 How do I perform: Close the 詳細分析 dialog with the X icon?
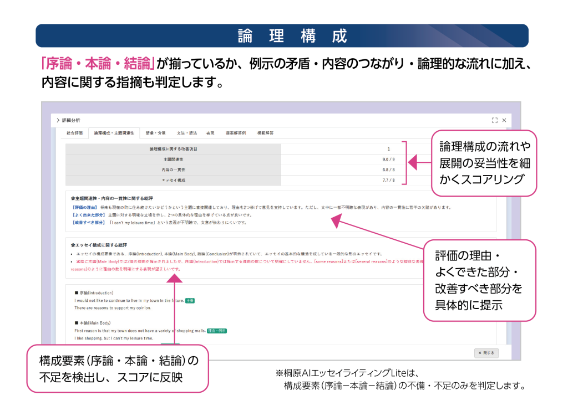(x=504, y=120)
